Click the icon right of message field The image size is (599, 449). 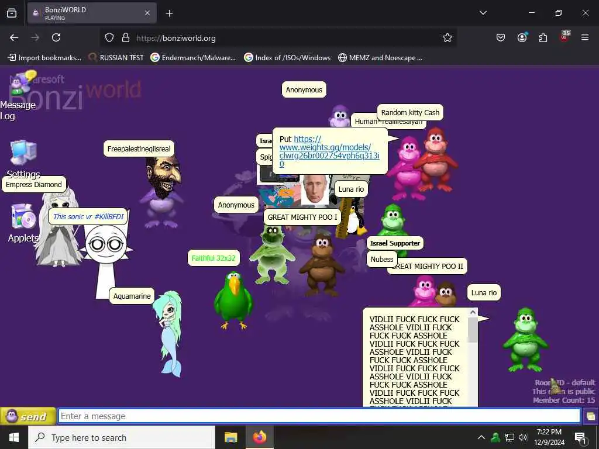(591, 416)
